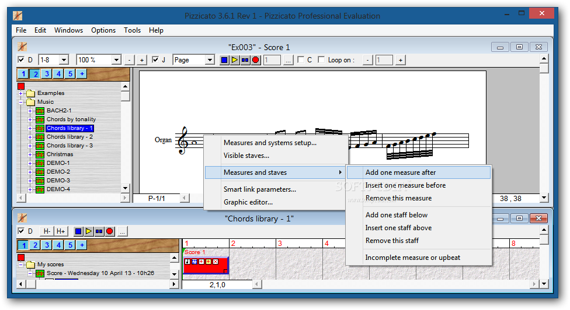
Task: Click the yellow play button in the Ex003 toolbar
Action: pos(235,60)
